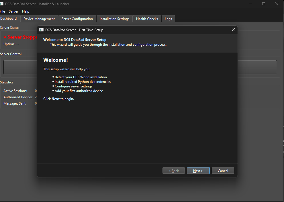Click the main window app icon

(x=2, y=4)
